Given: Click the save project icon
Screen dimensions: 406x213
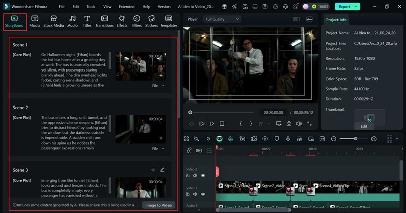Looking at the screenshot, I should point(265,7).
